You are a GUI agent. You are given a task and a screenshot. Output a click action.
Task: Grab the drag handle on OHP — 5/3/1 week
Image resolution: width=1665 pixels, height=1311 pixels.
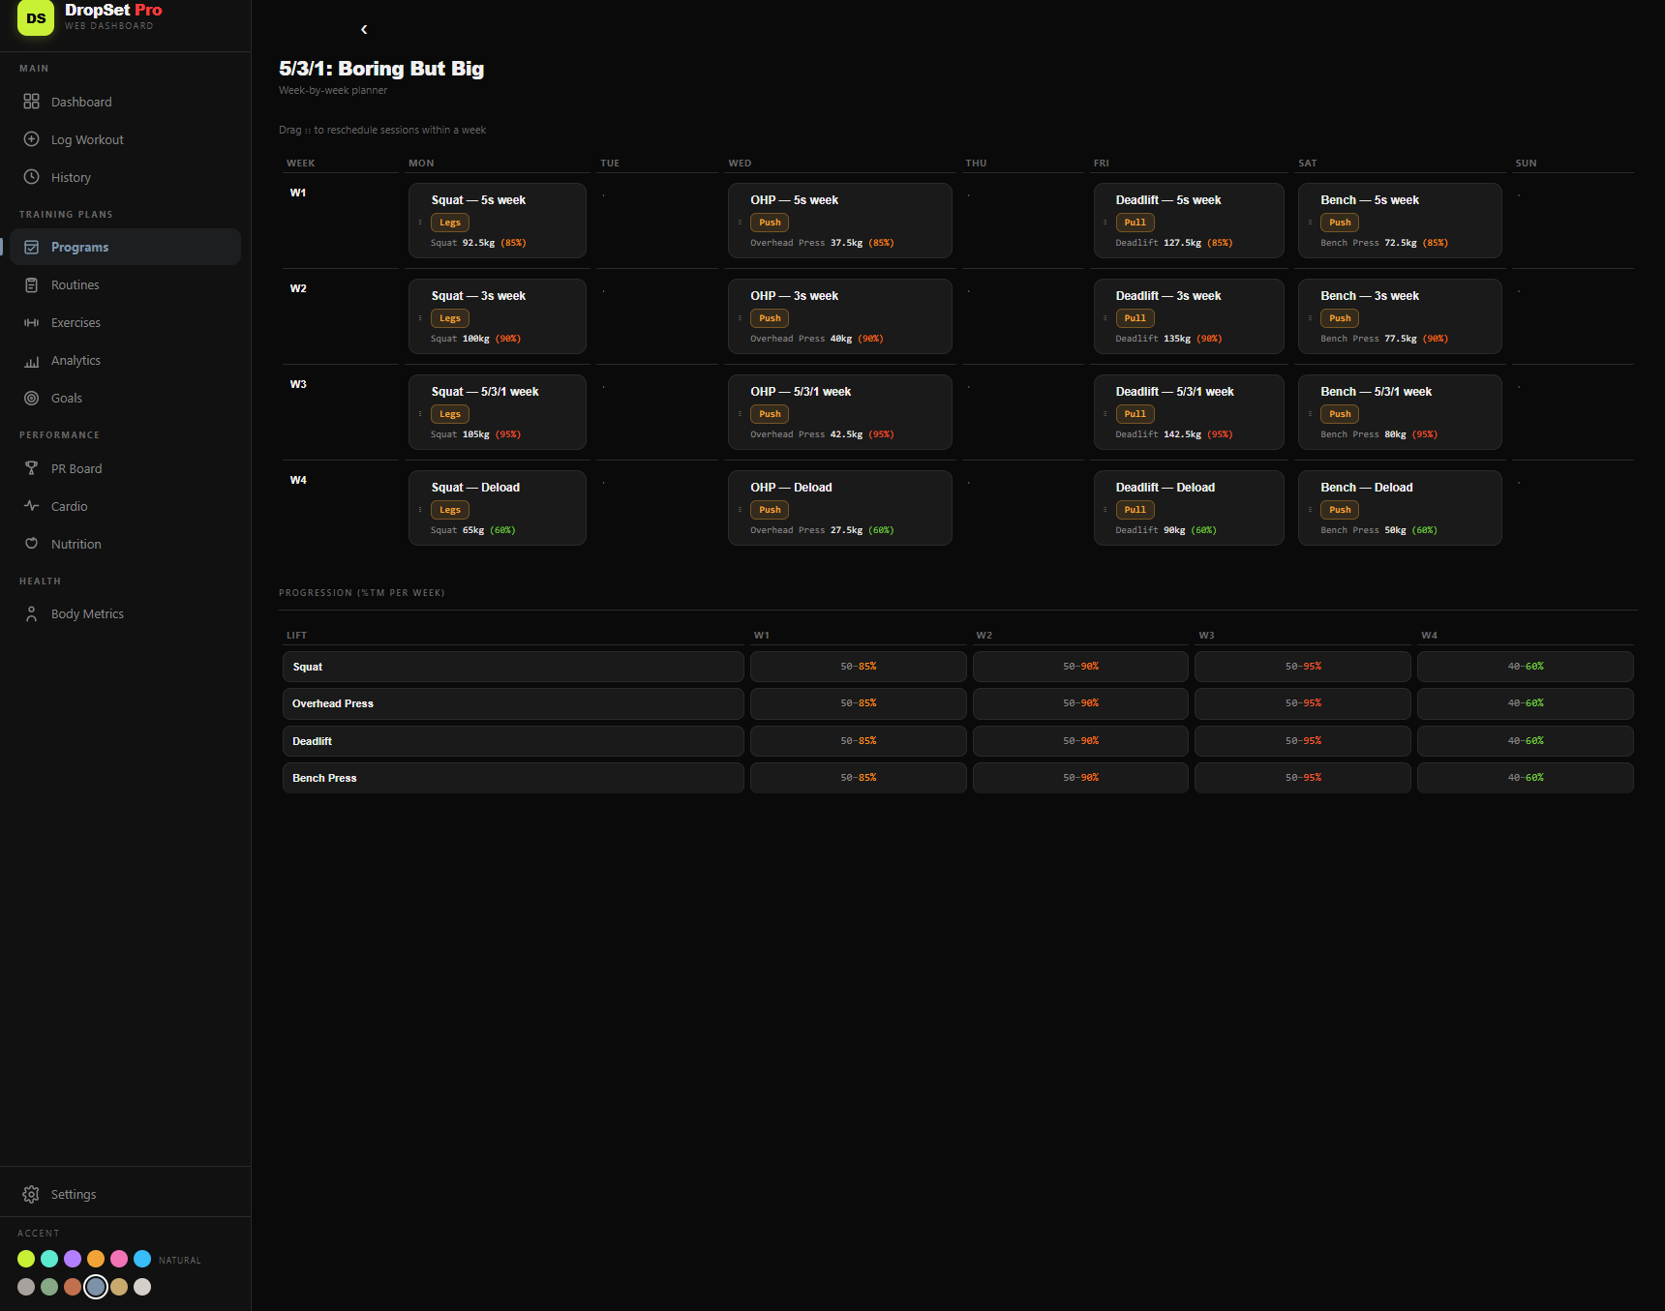740,414
